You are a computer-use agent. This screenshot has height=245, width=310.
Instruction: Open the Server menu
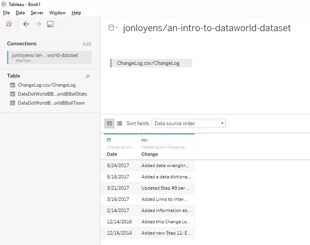[37, 13]
